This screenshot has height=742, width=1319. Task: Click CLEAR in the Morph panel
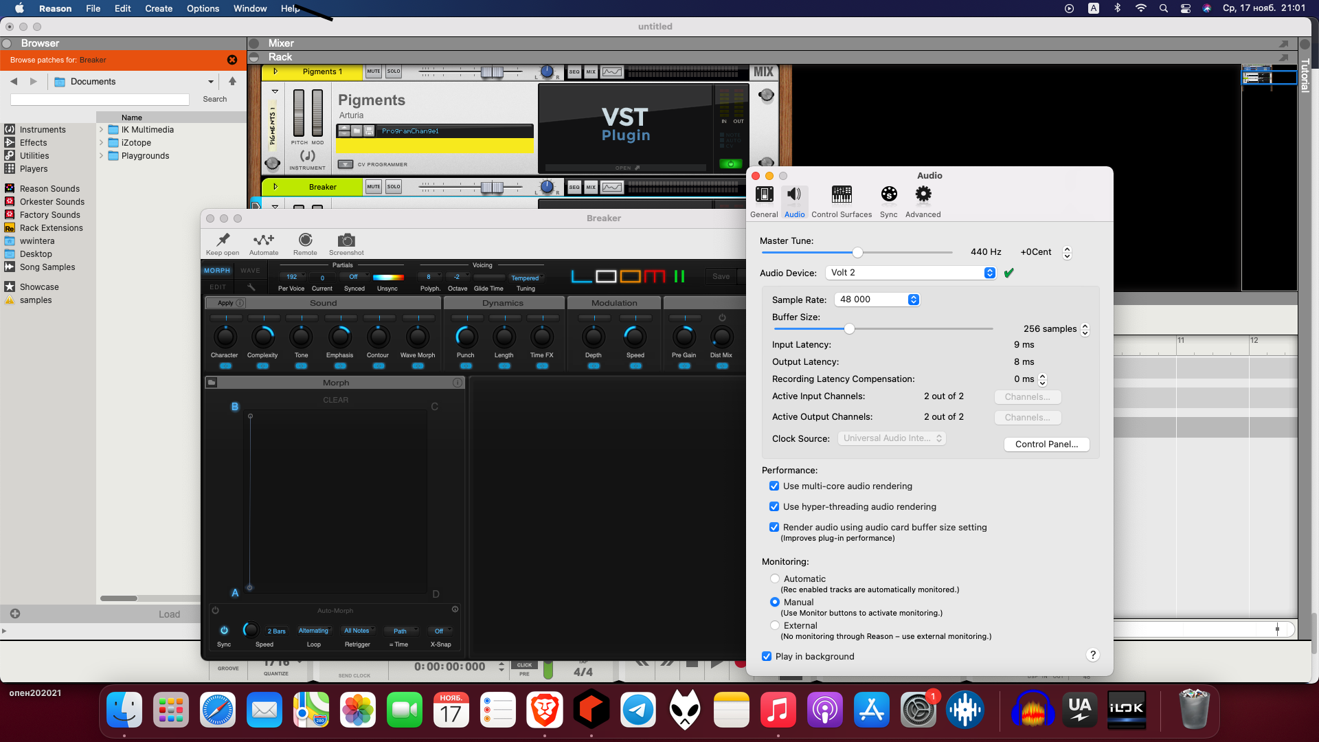point(335,400)
